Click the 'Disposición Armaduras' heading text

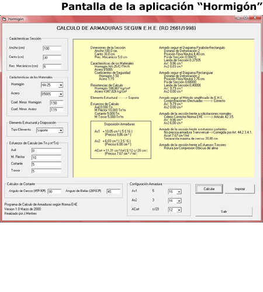pos(119,124)
